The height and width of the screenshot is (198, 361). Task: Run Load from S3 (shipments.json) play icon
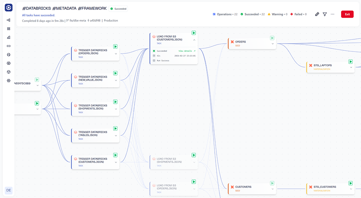point(194,155)
